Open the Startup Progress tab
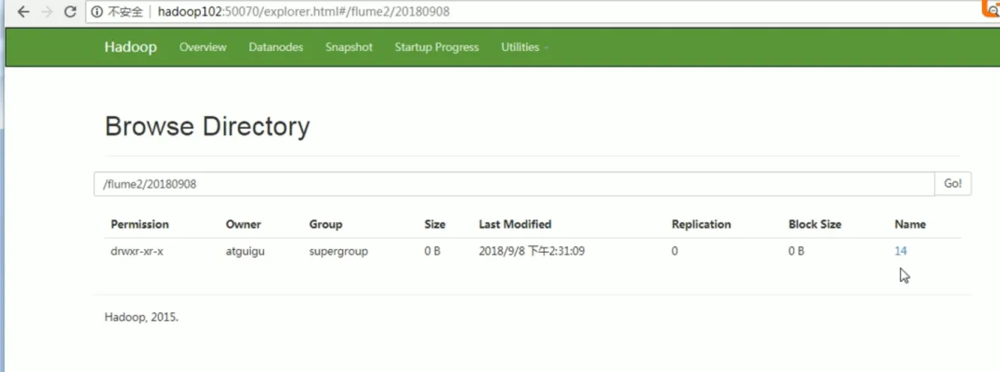The width and height of the screenshot is (1000, 372). [x=437, y=46]
